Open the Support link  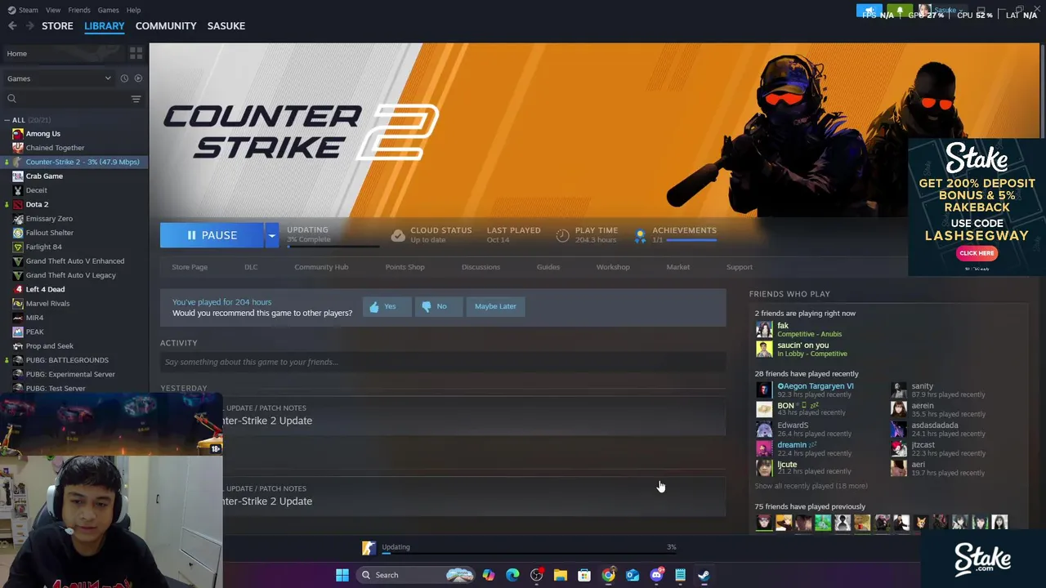tap(740, 267)
